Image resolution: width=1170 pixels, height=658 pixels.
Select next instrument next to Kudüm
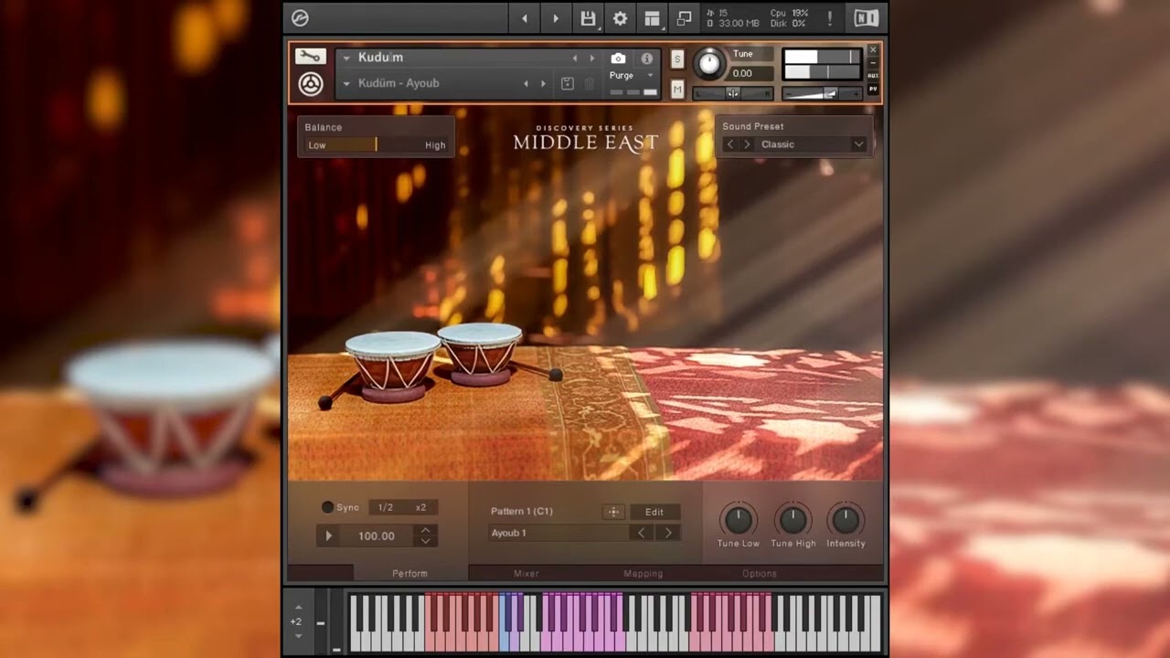click(591, 58)
